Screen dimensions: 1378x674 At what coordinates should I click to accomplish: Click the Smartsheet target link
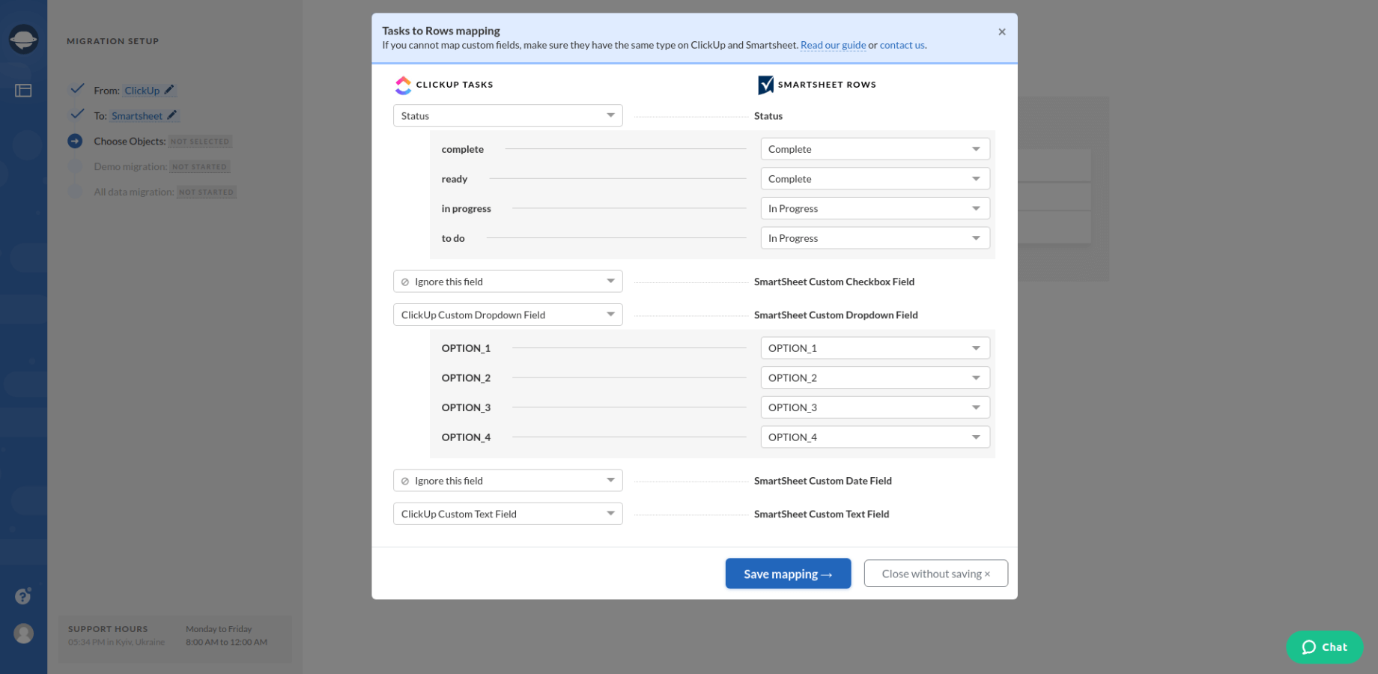pyautogui.click(x=136, y=116)
